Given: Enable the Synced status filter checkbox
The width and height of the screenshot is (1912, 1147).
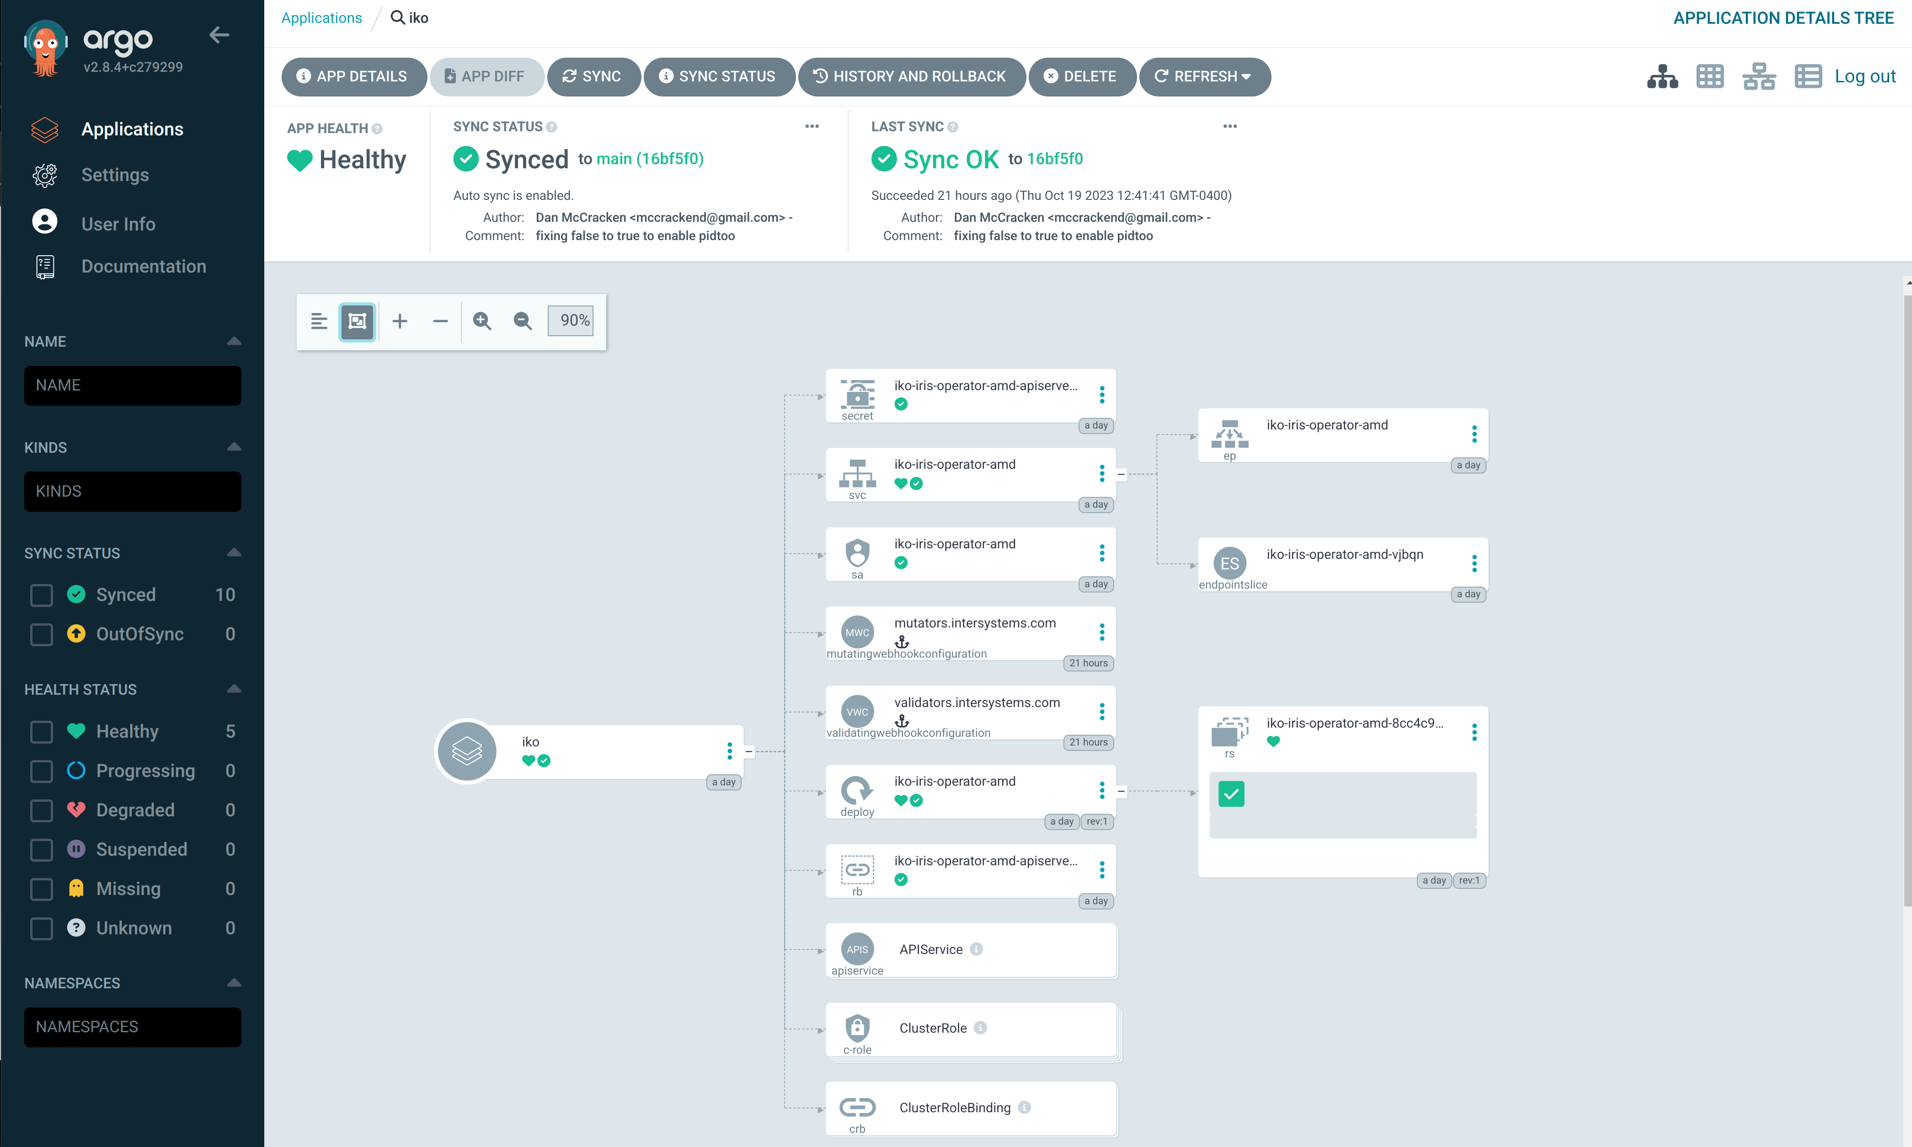Looking at the screenshot, I should coord(42,595).
